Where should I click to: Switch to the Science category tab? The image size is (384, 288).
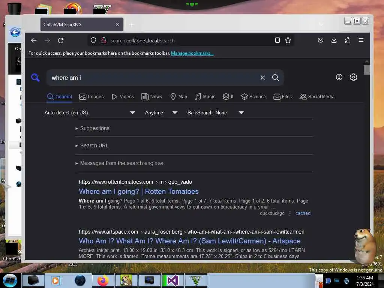click(x=253, y=97)
